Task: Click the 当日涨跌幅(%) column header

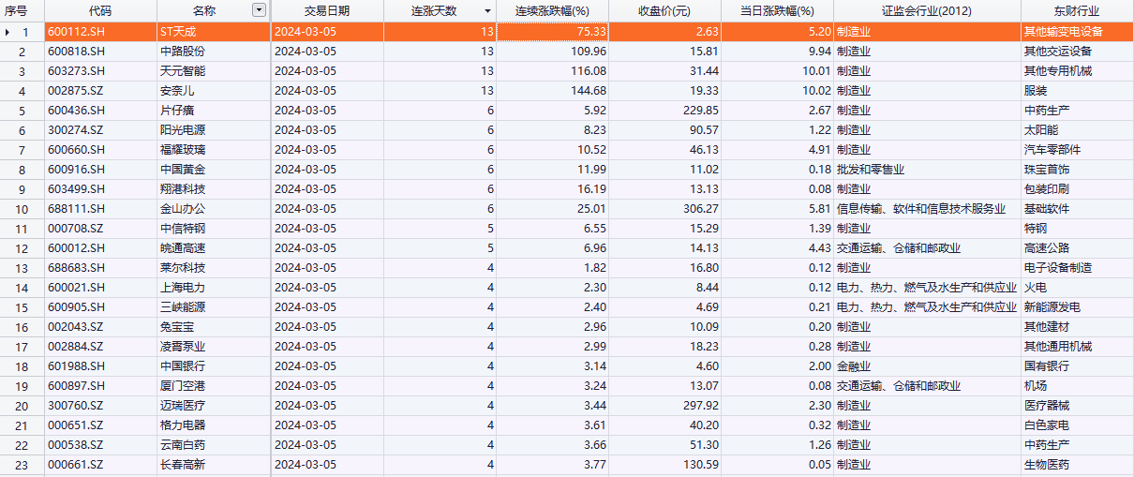Action: (x=777, y=10)
